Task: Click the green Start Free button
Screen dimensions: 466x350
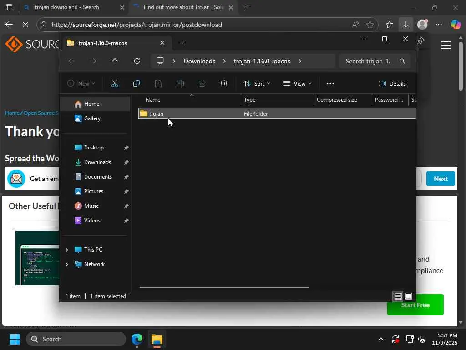Action: pyautogui.click(x=415, y=305)
